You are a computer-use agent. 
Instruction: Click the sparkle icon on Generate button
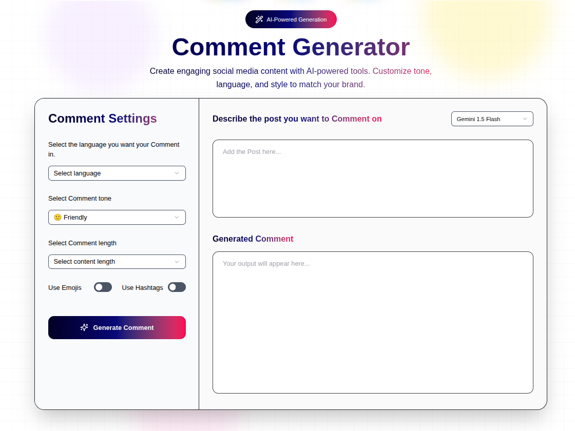click(x=84, y=327)
